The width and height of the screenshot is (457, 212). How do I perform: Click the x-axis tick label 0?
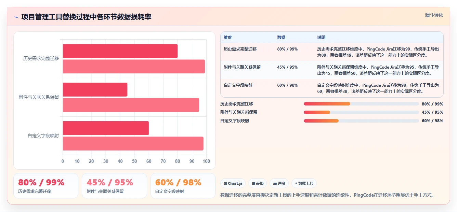(x=63, y=161)
